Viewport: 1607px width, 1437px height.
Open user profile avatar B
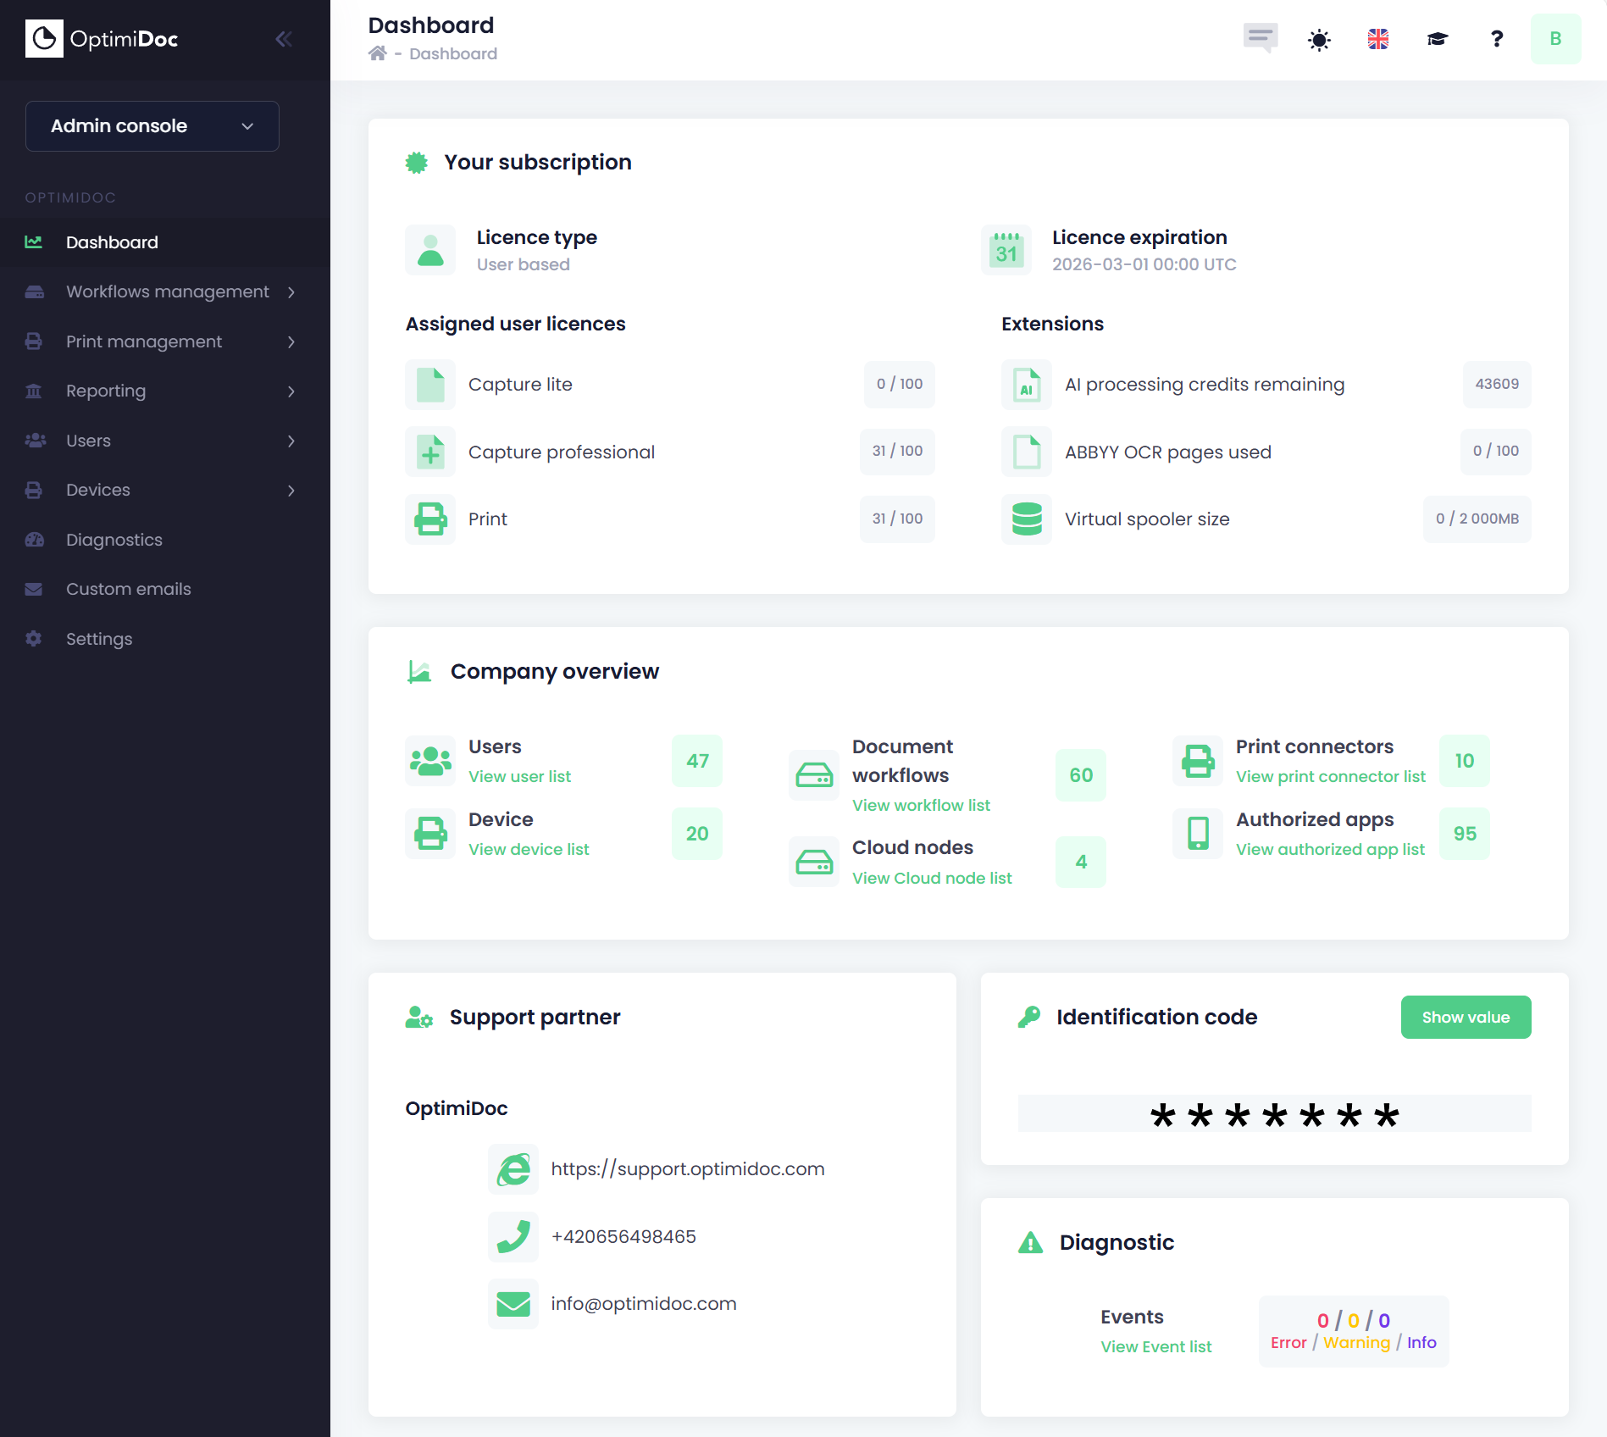pos(1555,39)
